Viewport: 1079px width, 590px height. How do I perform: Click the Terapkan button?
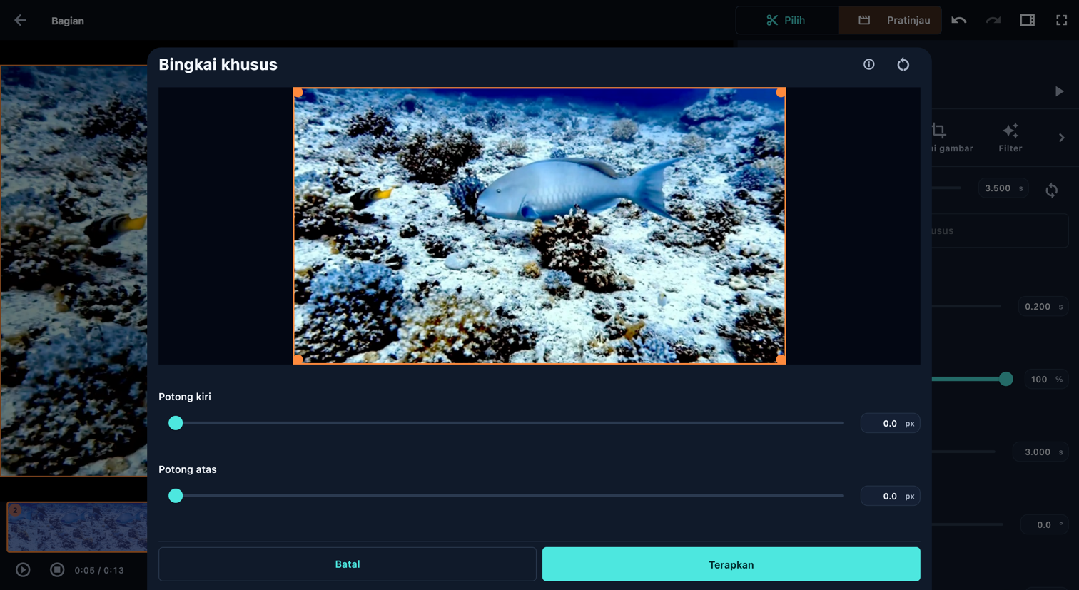coord(731,564)
